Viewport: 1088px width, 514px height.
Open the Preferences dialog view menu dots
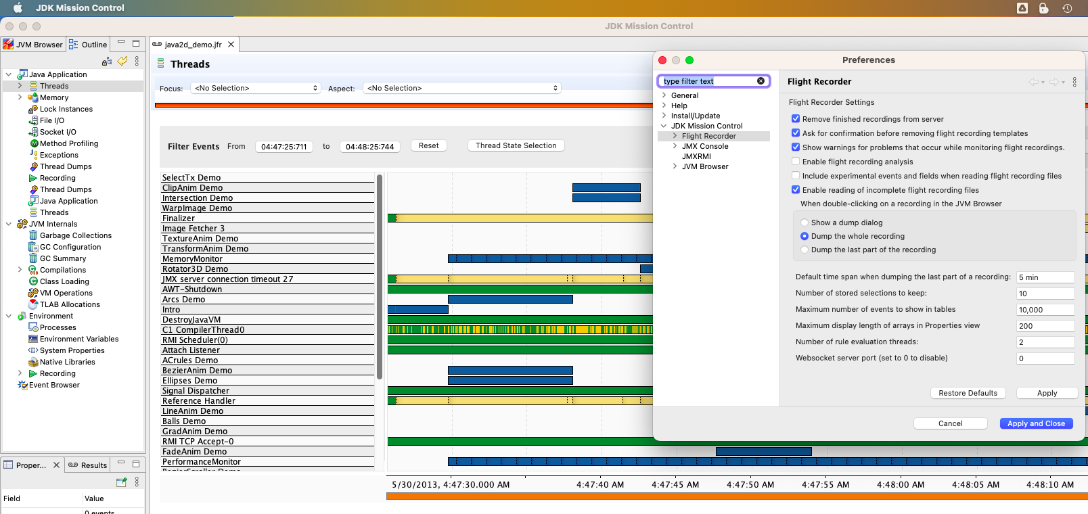[x=1074, y=82]
